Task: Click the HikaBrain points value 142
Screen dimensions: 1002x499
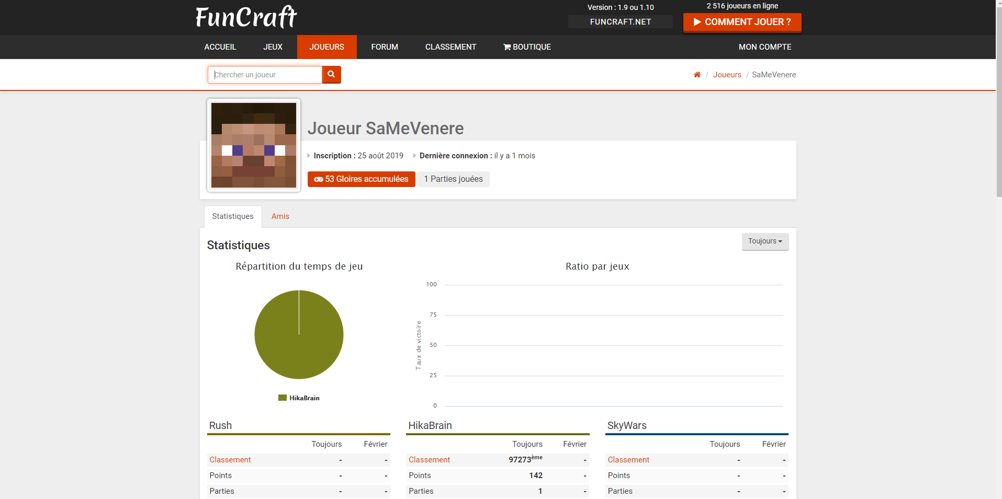Action: [x=536, y=475]
